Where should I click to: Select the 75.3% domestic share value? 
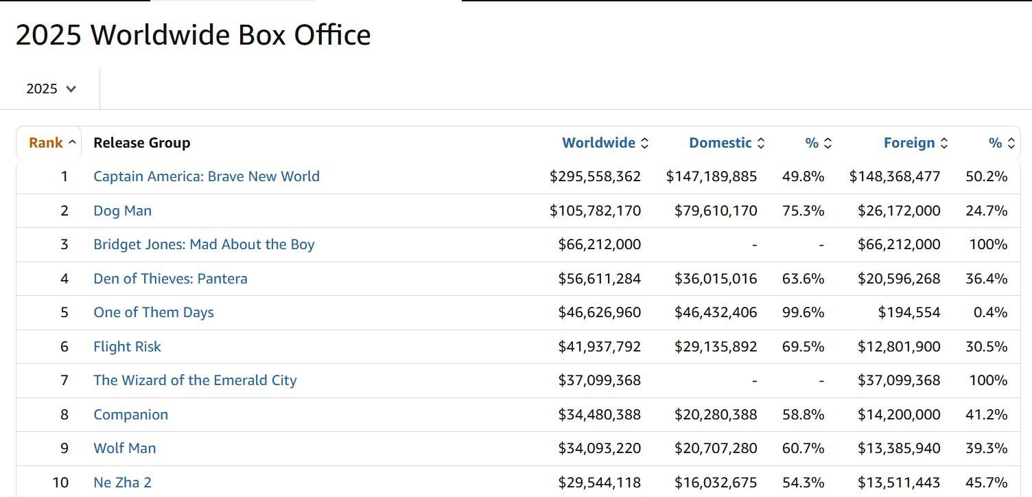(x=803, y=211)
